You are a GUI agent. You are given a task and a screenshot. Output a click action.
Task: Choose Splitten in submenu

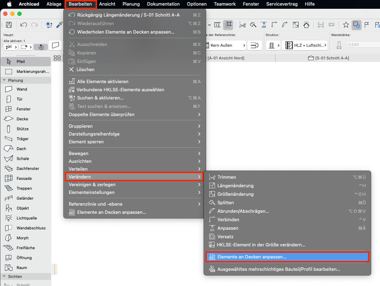[288, 203]
